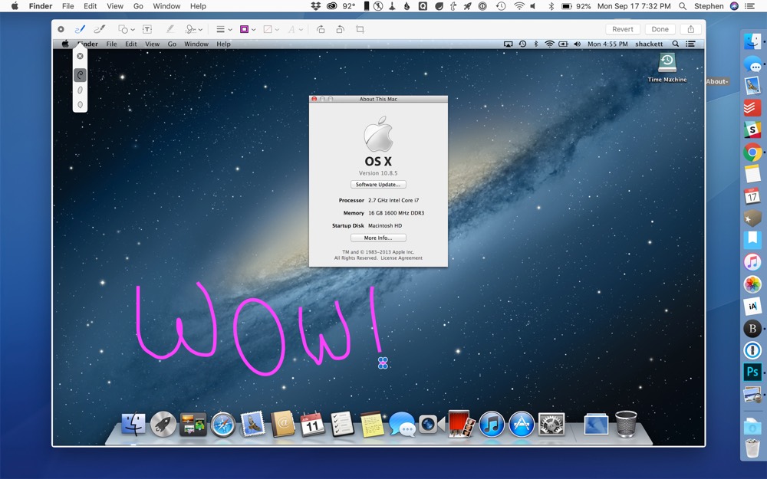Viewport: 767px width, 479px height.
Task: Open the Shapes dropdown
Action: click(x=127, y=29)
